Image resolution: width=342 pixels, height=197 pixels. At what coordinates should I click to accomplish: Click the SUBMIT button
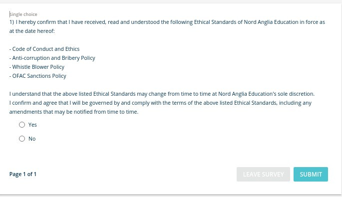[x=311, y=175]
